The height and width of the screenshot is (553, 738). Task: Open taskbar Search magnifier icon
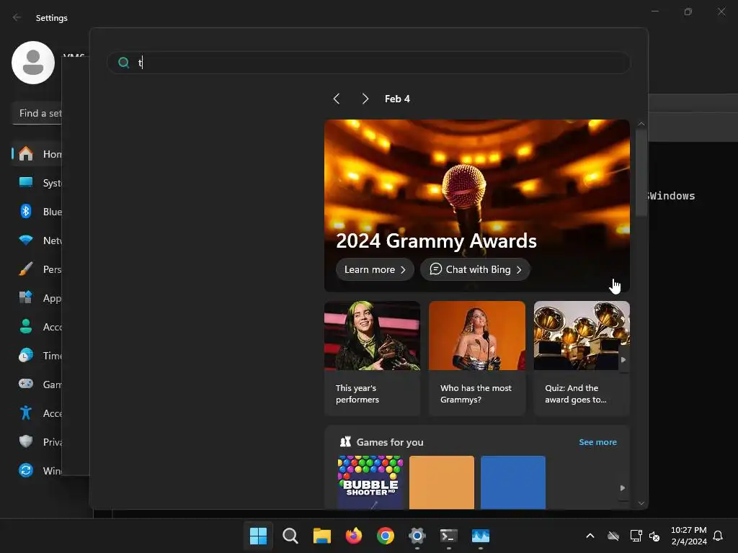290,536
